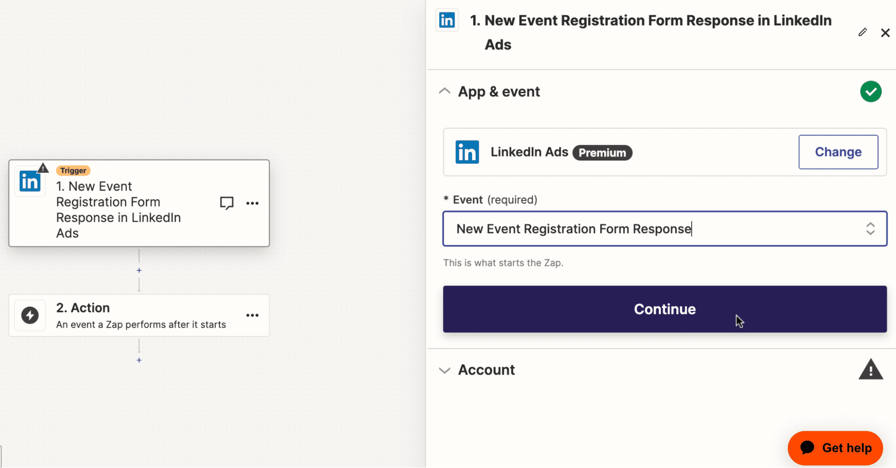Click the panel title New Event Registration Form Response

(650, 32)
